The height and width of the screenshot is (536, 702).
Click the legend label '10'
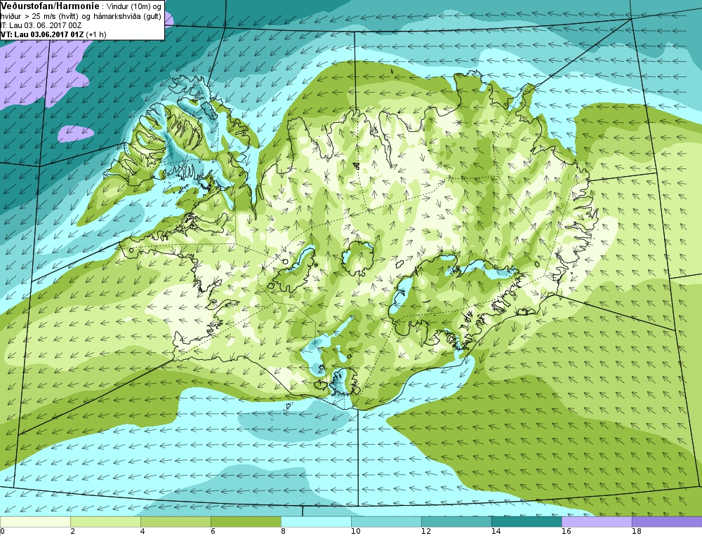pyautogui.click(x=355, y=532)
